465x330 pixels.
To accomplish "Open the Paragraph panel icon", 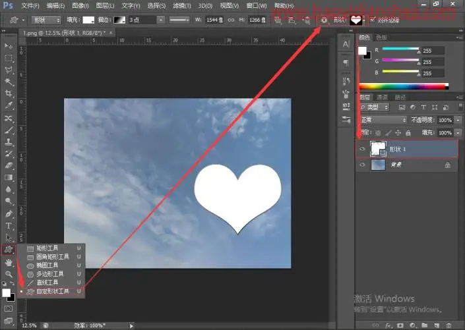I will tap(346, 63).
